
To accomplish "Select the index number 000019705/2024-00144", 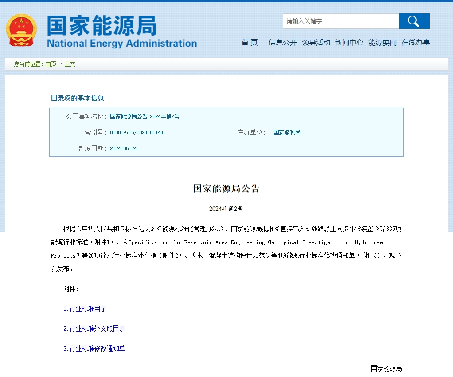I will tap(137, 132).
